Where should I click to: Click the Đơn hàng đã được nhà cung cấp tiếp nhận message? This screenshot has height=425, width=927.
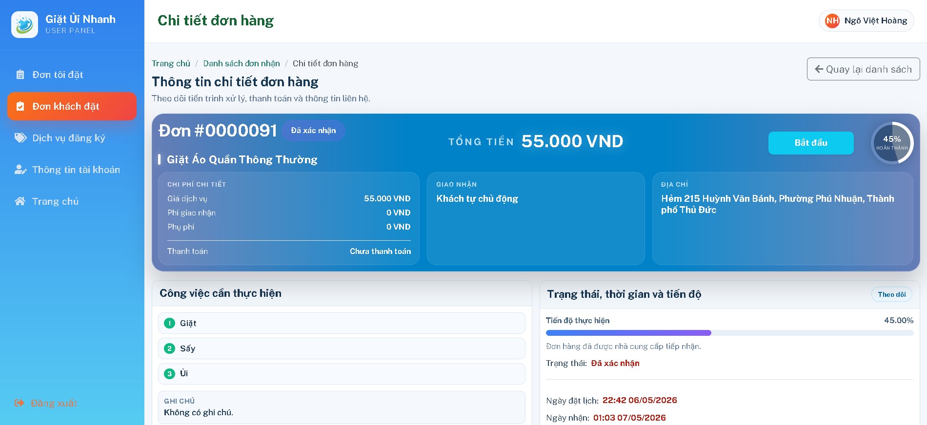(624, 347)
